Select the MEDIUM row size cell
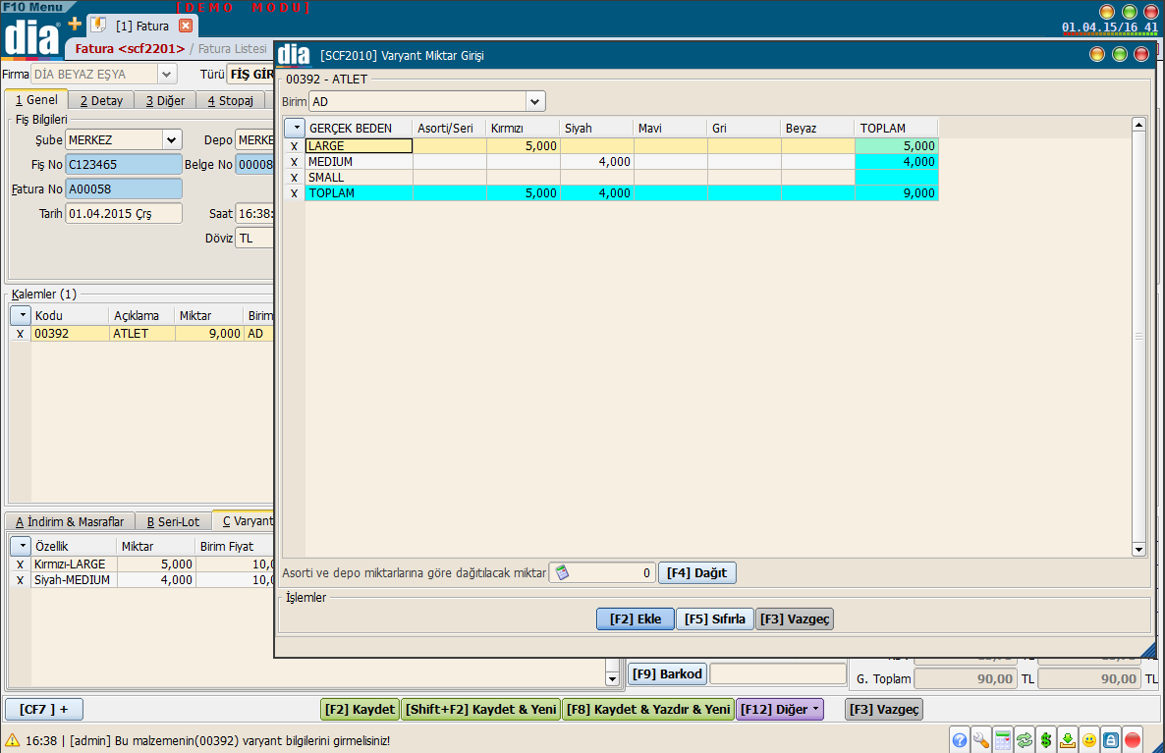 coord(359,162)
